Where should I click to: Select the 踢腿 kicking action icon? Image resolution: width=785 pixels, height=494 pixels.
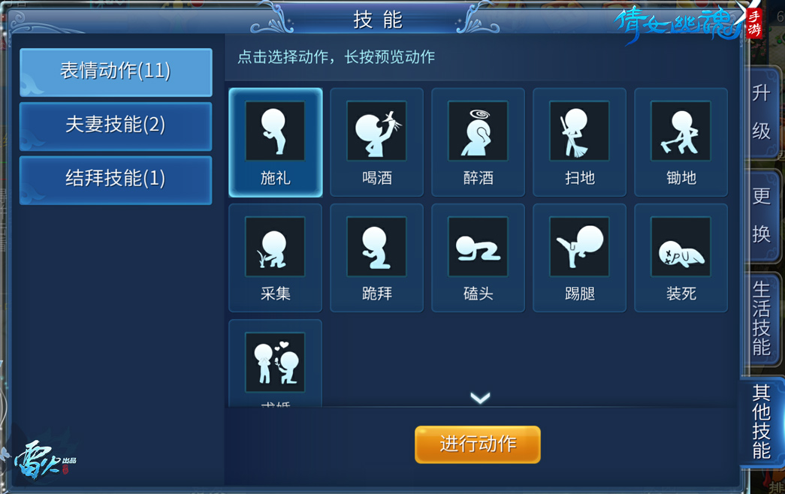(579, 246)
